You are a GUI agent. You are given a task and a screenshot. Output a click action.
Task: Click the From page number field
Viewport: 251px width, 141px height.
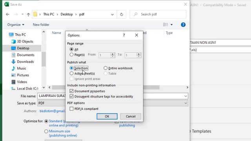(x=105, y=55)
